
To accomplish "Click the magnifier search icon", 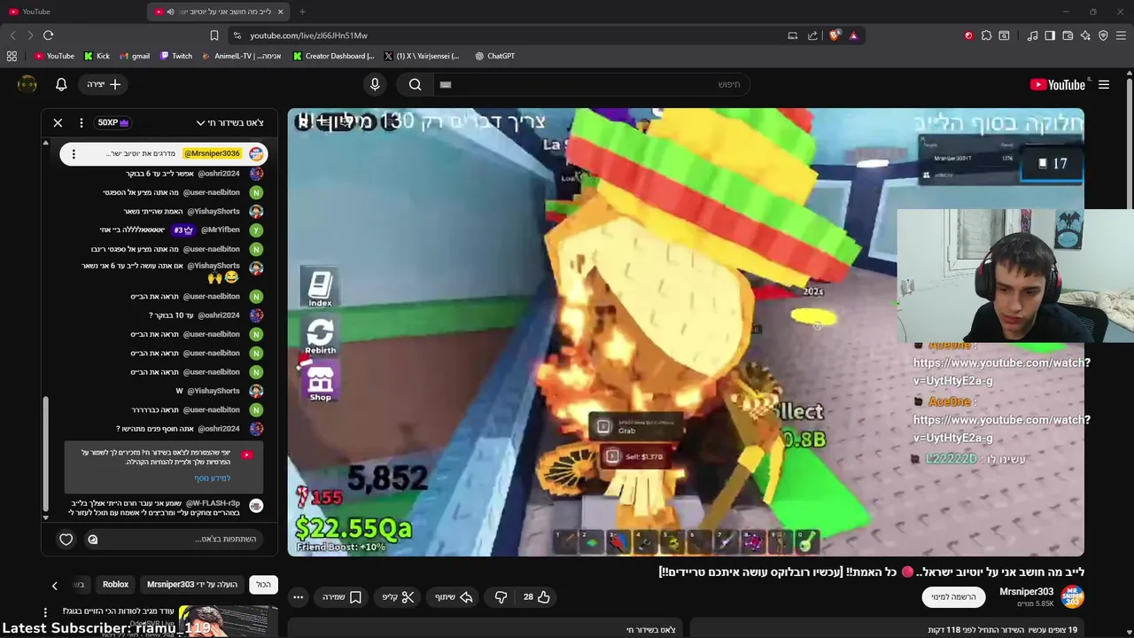I will click(416, 84).
